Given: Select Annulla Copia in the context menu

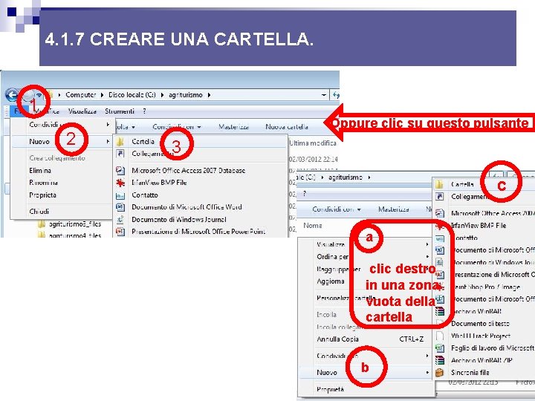Looking at the screenshot, I should click(337, 339).
